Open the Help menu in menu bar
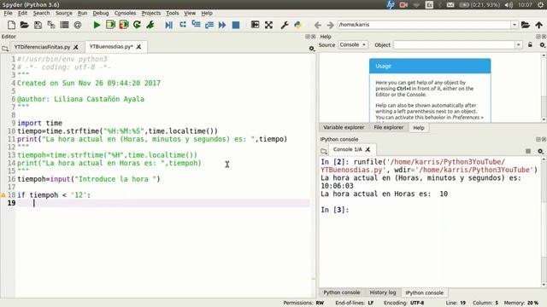Screen dimensions: 547x307 (207, 14)
